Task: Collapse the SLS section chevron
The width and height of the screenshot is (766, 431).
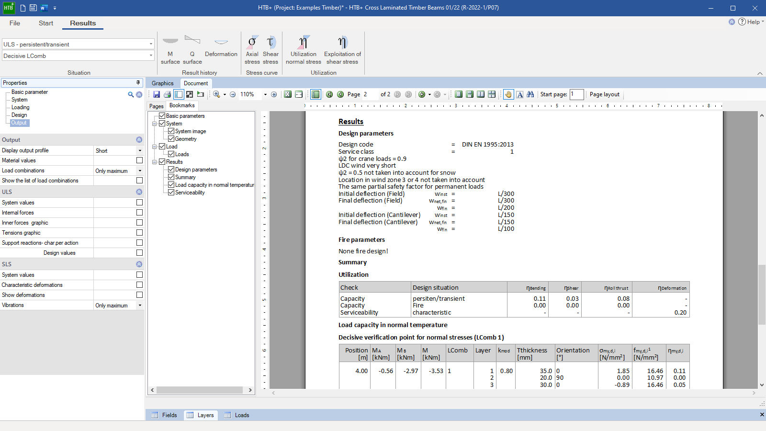Action: [x=139, y=264]
